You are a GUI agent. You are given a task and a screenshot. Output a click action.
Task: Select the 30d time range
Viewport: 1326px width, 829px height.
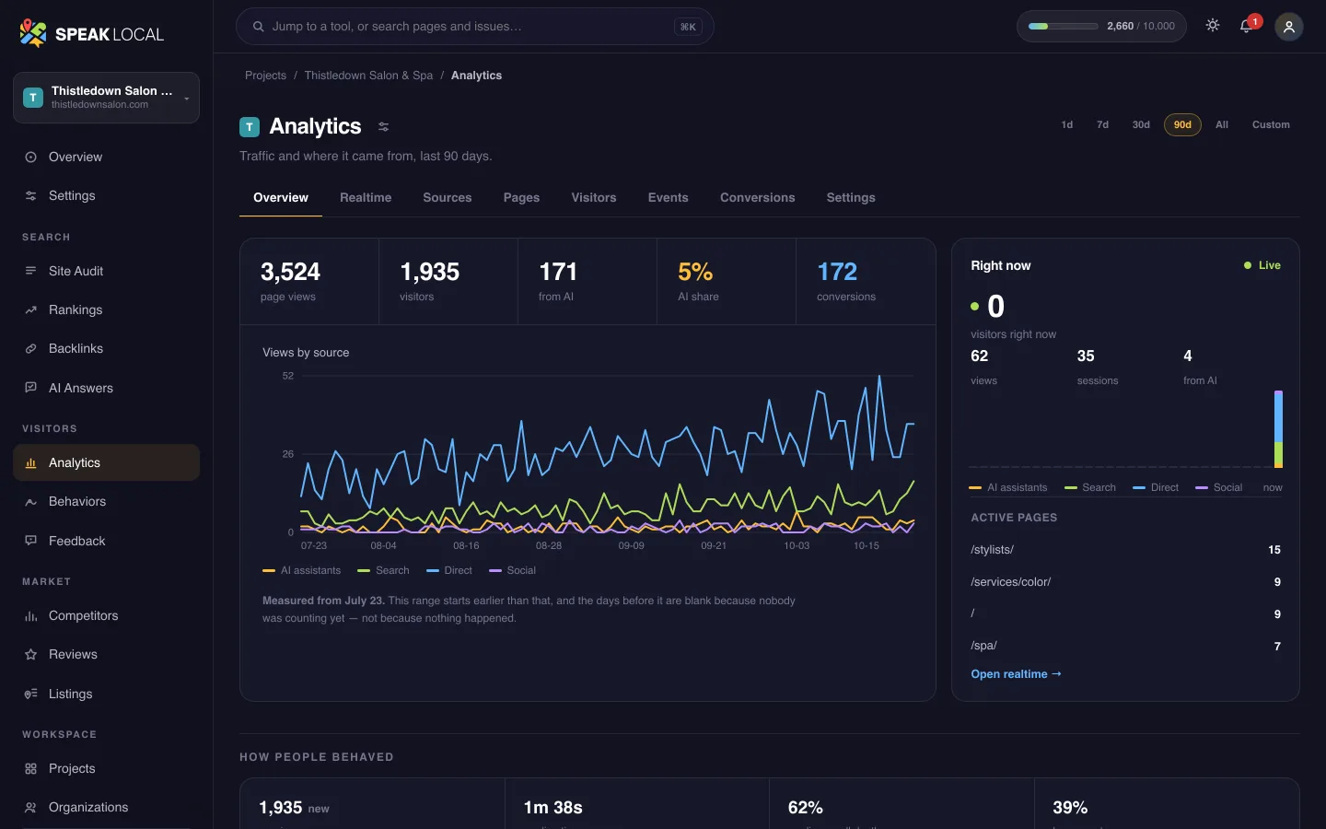1141,124
